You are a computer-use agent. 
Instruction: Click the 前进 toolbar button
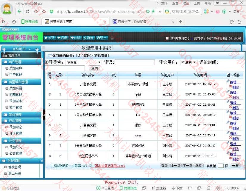(75, 38)
